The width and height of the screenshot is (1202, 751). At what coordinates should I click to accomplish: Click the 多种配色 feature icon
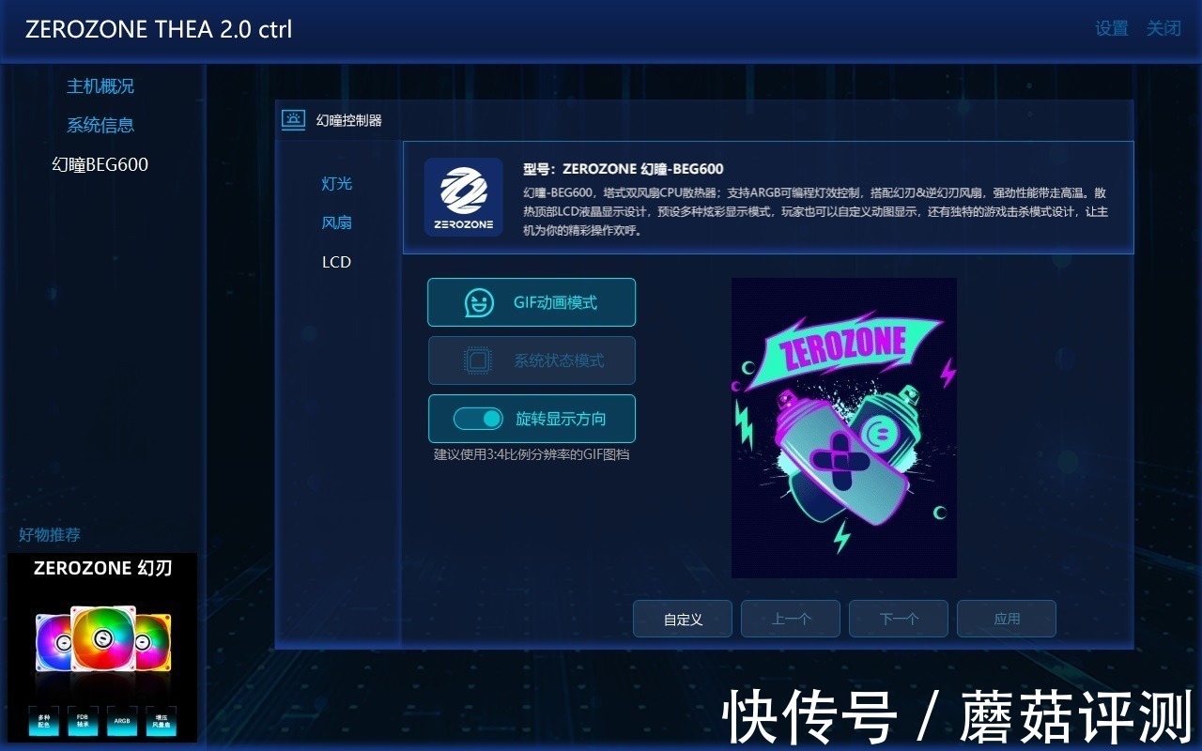[43, 722]
